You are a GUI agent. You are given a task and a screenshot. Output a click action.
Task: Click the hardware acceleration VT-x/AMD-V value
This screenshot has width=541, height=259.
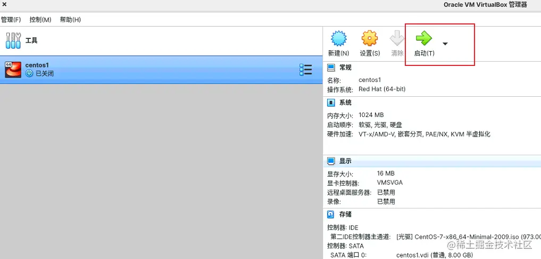click(x=425, y=134)
